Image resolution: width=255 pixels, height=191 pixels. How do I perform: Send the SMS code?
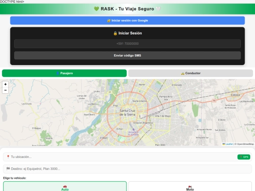[x=127, y=56]
